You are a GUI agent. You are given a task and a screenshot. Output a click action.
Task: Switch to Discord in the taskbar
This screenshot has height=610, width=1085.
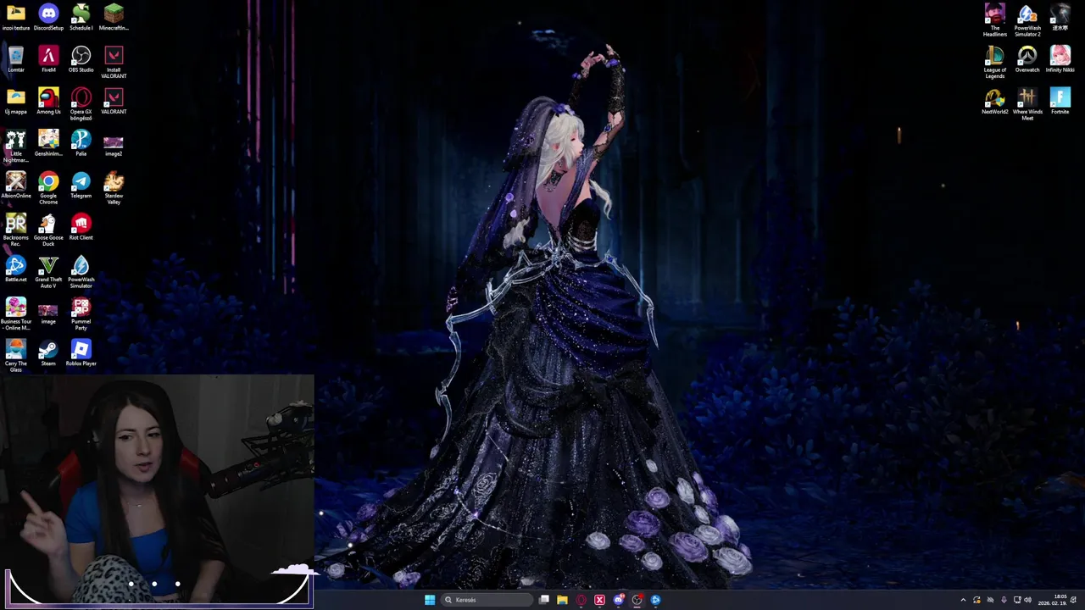point(618,600)
